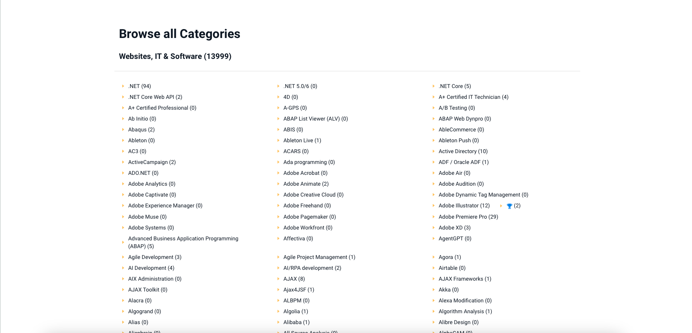Open the (2) contests link after trophy
This screenshot has width=692, height=333.
pos(517,205)
